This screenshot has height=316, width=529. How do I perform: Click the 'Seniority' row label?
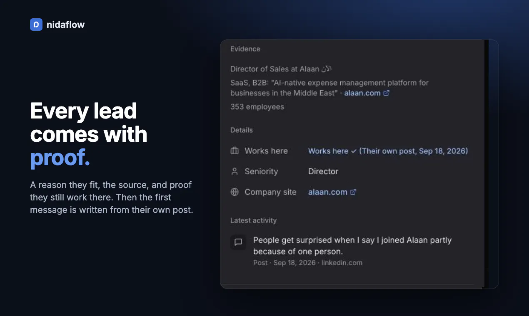pos(261,171)
